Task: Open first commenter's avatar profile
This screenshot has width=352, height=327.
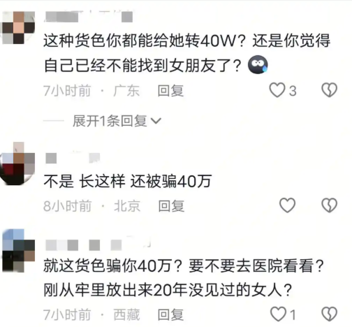Action: click(18, 28)
